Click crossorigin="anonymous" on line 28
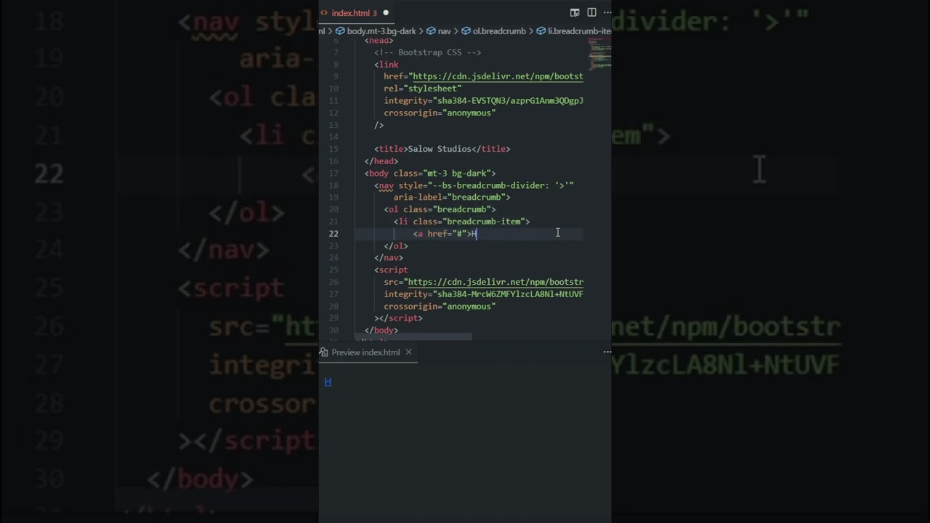This screenshot has height=523, width=930. [x=440, y=307]
